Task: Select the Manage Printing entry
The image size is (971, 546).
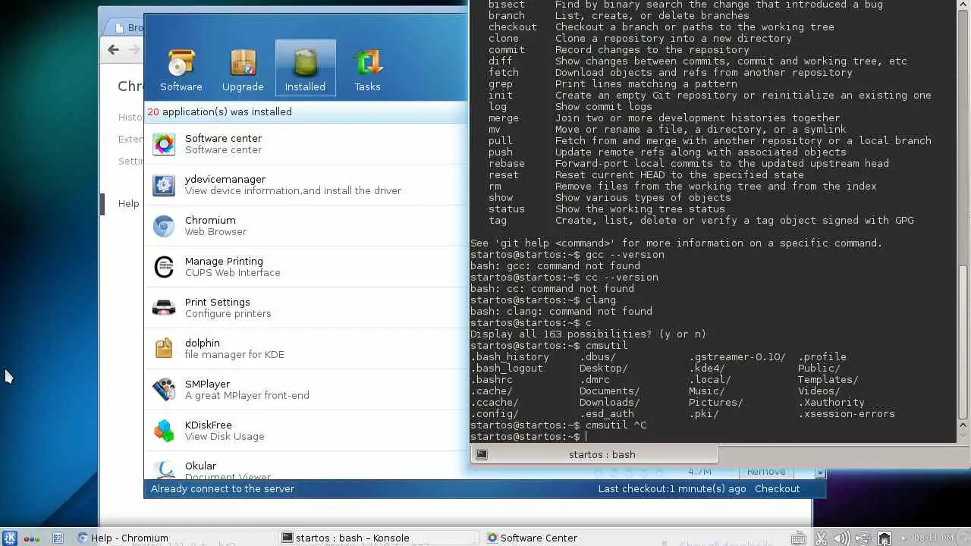Action: (232, 267)
